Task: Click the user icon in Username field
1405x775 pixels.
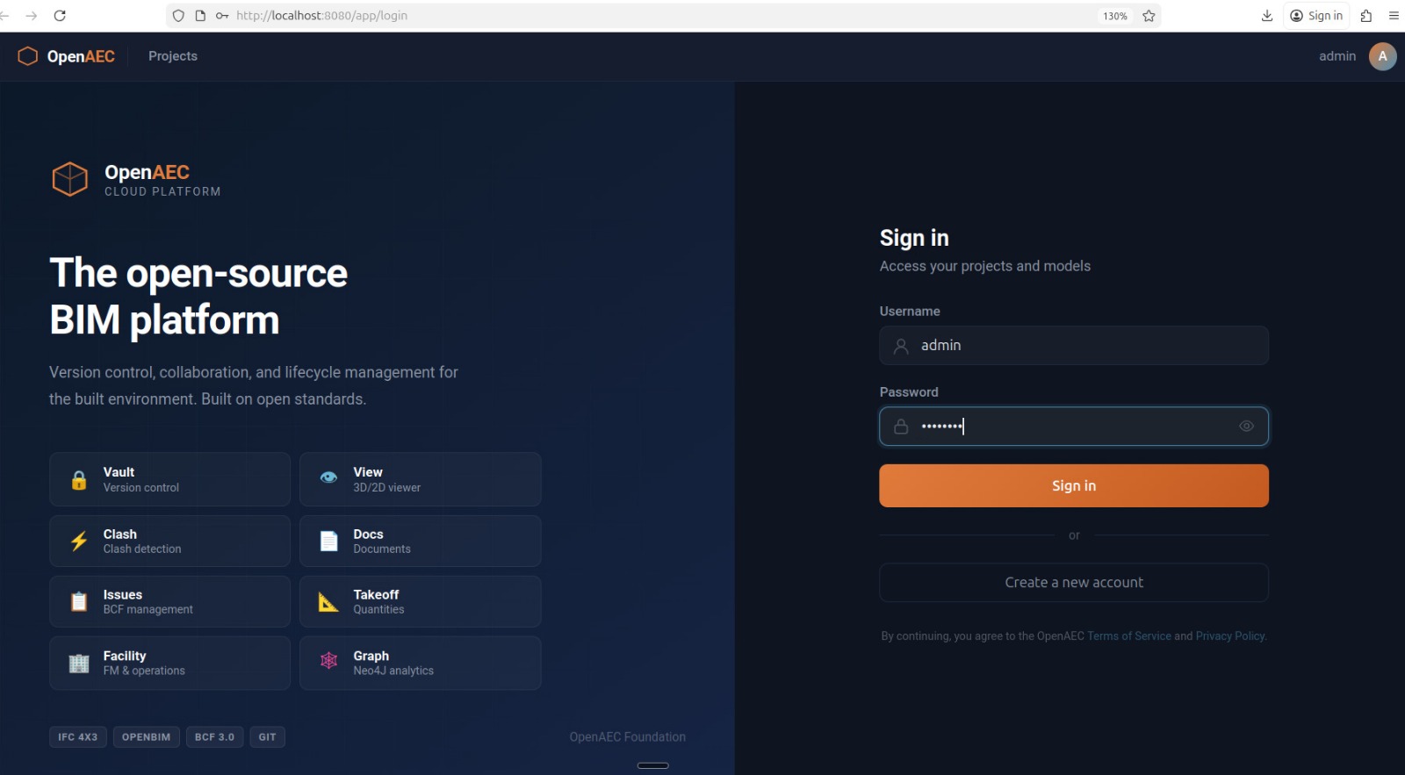Action: click(x=901, y=346)
